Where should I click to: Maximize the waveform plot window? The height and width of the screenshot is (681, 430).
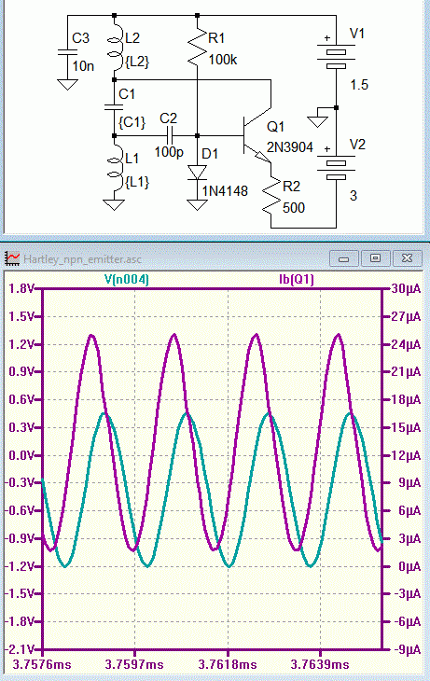pos(376,258)
